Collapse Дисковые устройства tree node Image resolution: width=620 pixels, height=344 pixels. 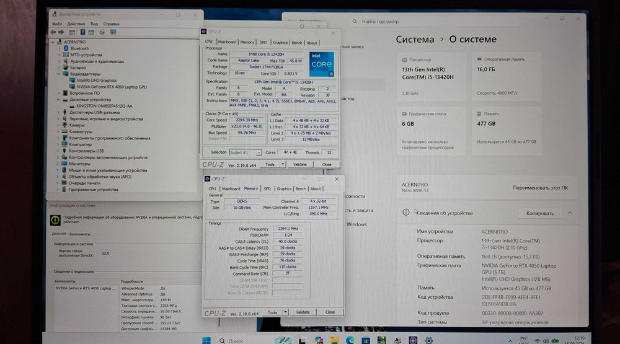(58, 100)
